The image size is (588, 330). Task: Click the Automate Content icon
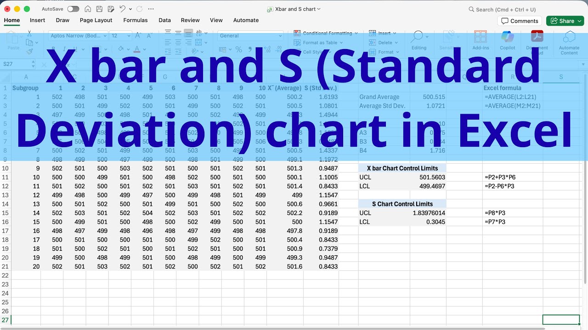[569, 43]
